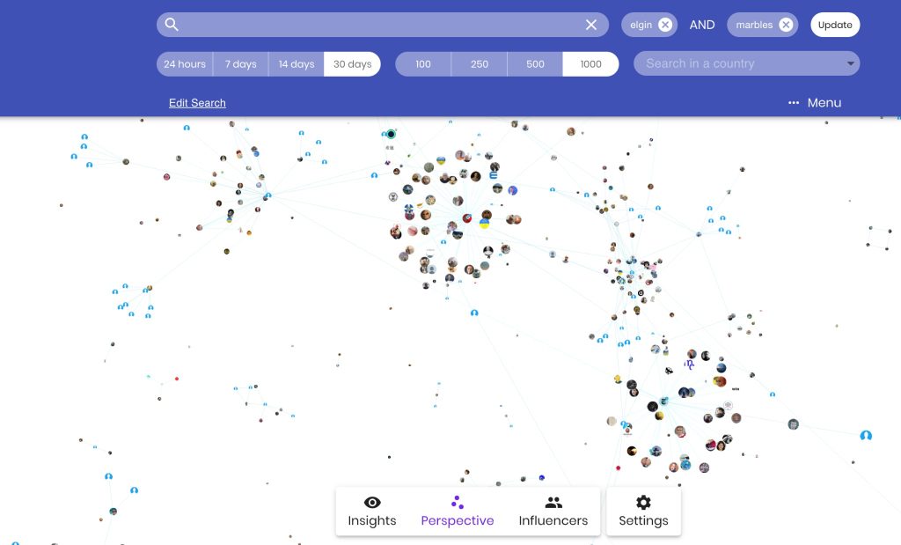Click the Edit Search link
The image size is (901, 545).
click(x=197, y=103)
